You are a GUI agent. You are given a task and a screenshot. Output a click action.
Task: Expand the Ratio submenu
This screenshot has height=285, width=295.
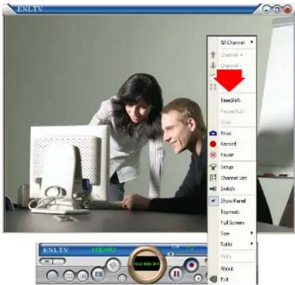pos(232,244)
